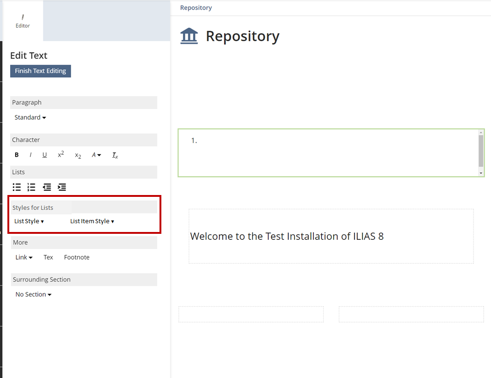Expand the Link dropdown

point(24,257)
